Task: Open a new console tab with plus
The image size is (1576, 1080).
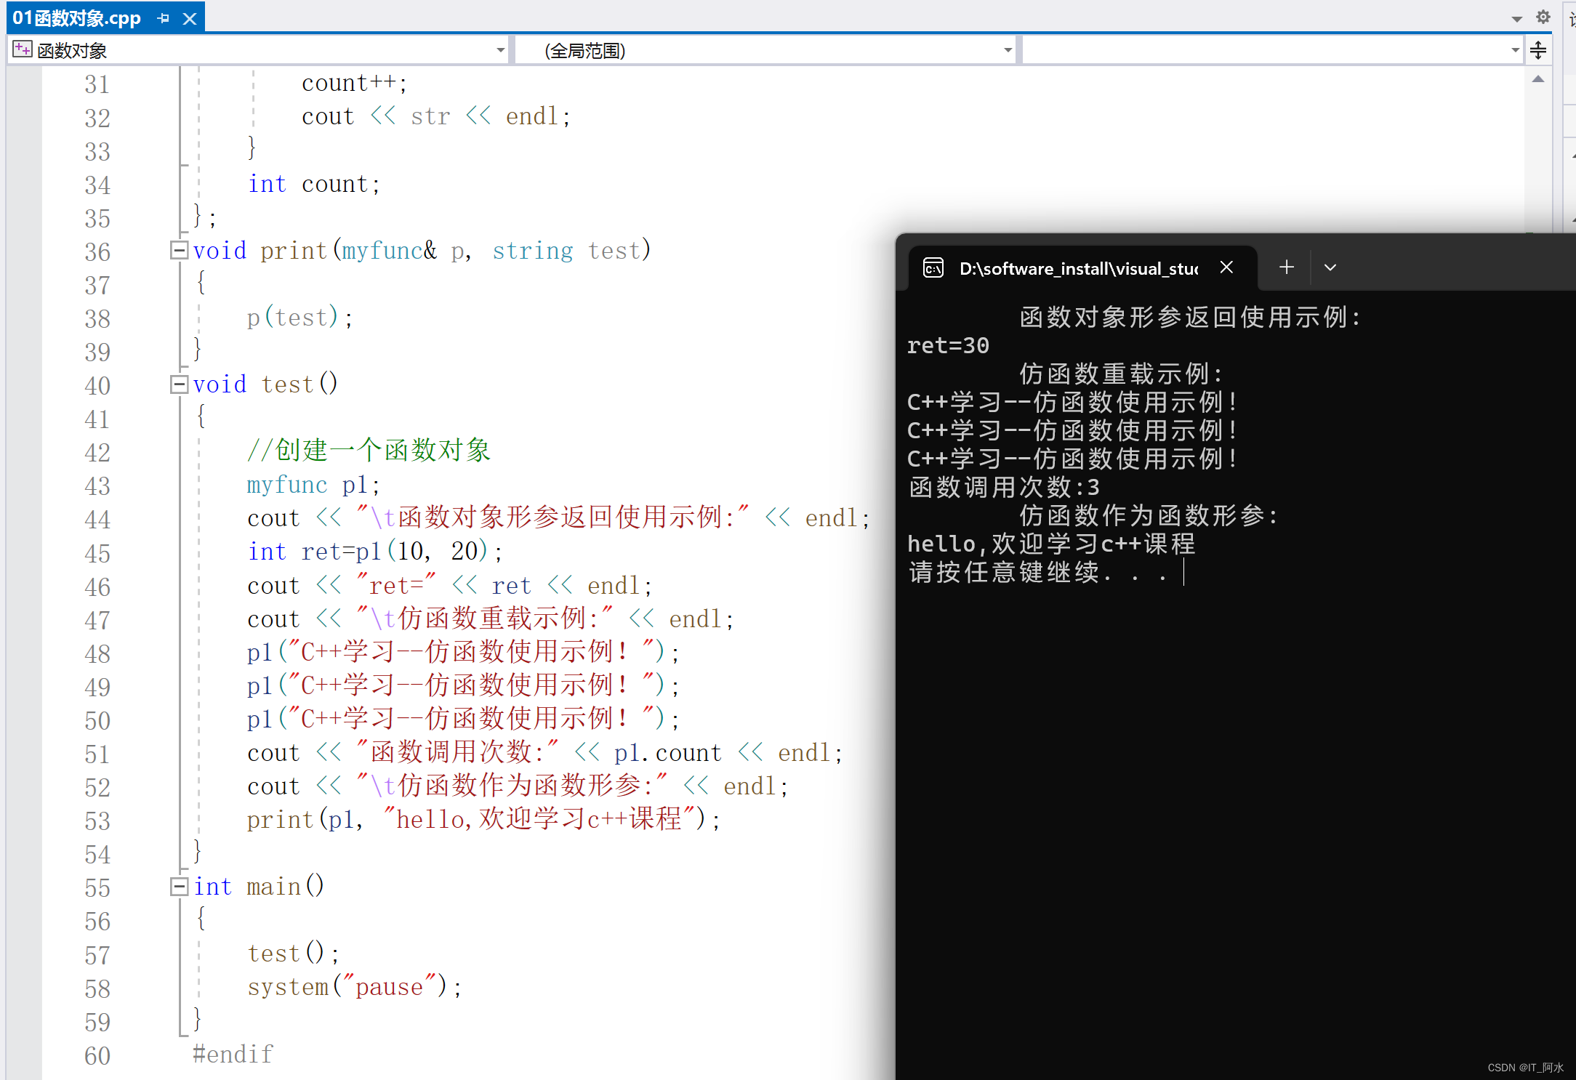Action: click(1287, 267)
